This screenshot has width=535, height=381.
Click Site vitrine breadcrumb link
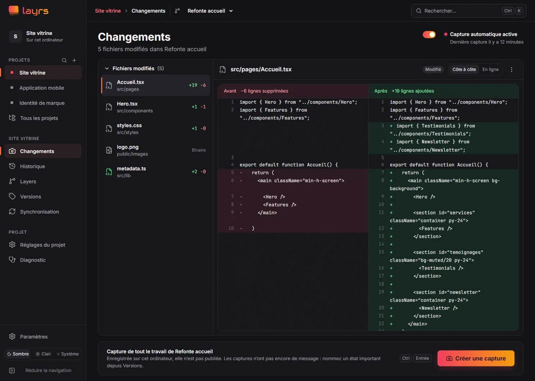108,11
